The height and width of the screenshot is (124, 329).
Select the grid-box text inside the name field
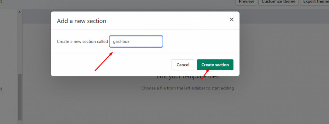pos(121,42)
